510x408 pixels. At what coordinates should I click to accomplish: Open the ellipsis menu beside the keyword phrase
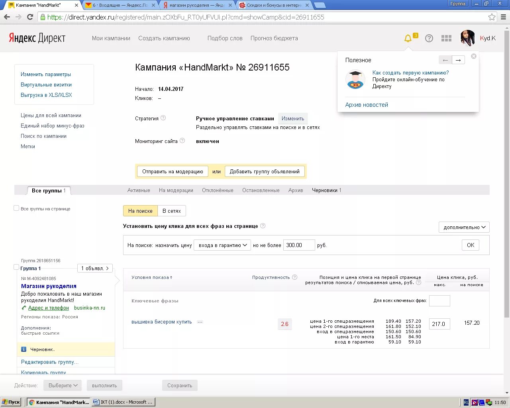200,322
